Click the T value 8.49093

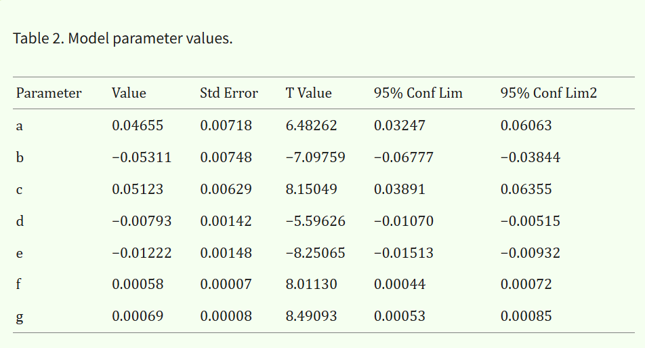click(312, 317)
